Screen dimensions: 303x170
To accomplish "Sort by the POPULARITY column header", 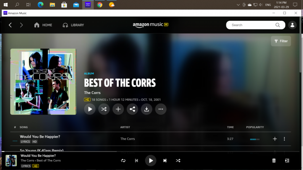I will 255,127.
